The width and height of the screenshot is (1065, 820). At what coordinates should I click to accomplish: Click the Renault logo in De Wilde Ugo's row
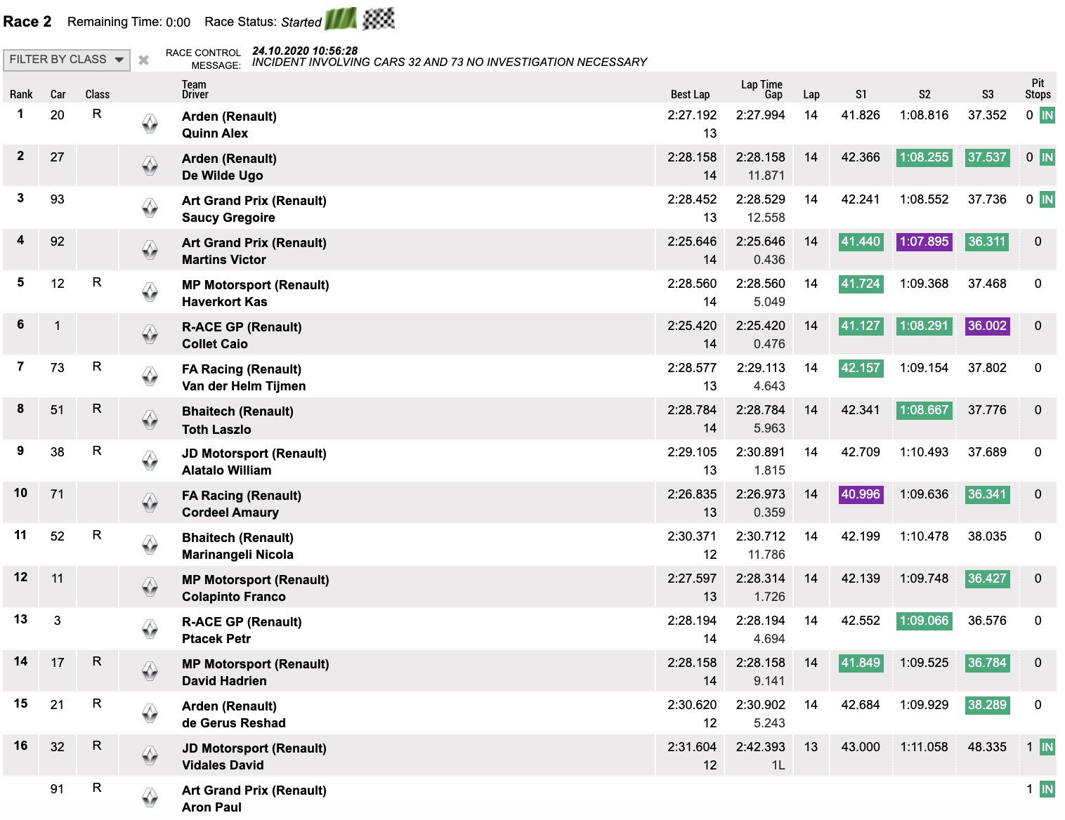tap(150, 166)
